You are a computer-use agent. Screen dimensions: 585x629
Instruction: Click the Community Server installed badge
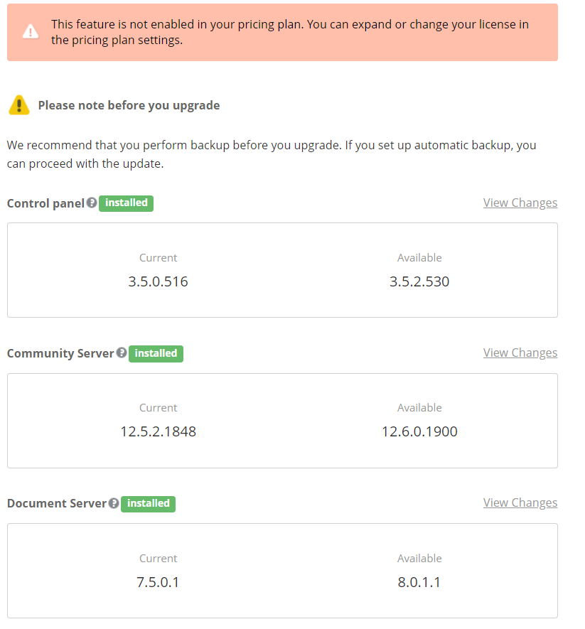click(156, 353)
